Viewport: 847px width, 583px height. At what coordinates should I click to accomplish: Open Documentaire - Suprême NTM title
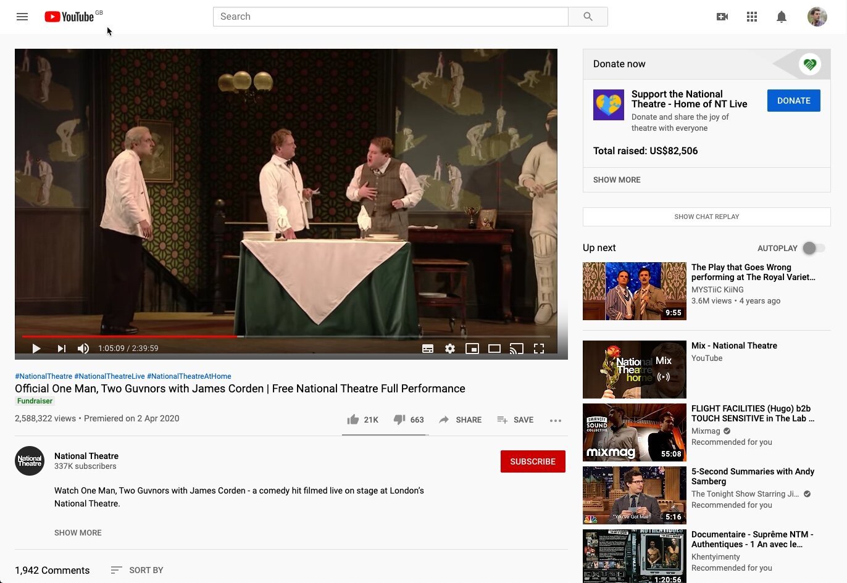click(752, 539)
